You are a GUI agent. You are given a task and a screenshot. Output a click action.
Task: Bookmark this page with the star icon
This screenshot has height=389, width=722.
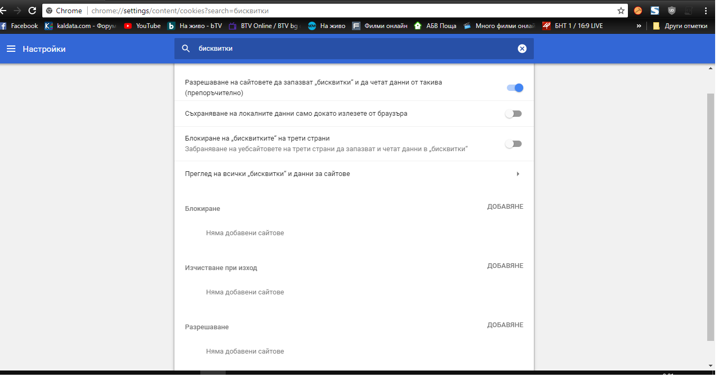[x=621, y=11]
